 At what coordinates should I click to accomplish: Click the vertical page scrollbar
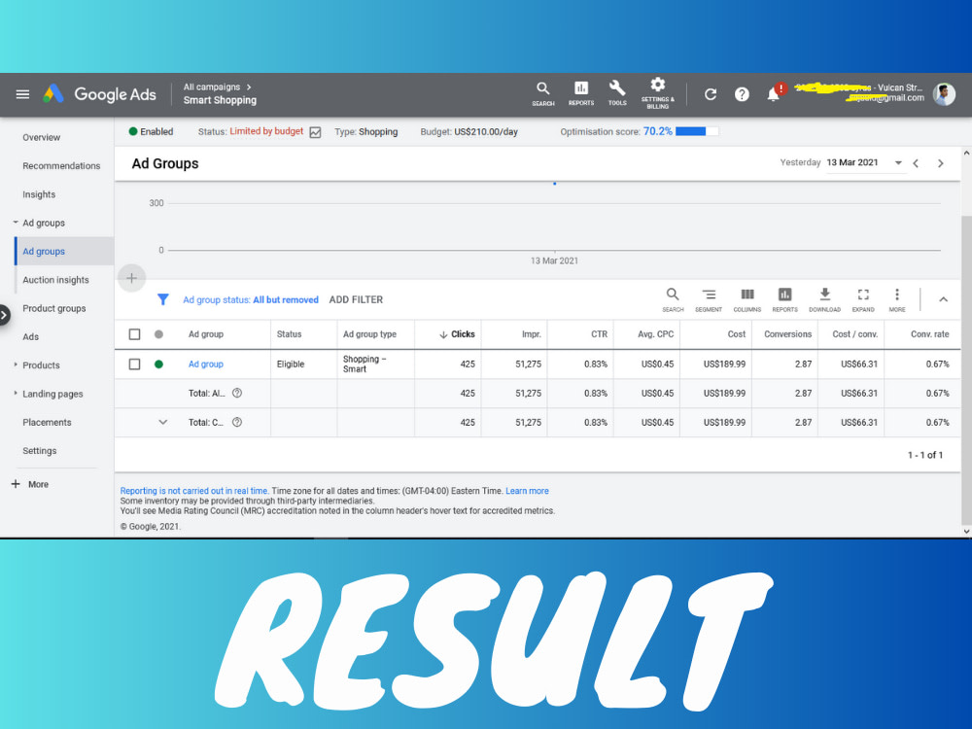coord(966,369)
